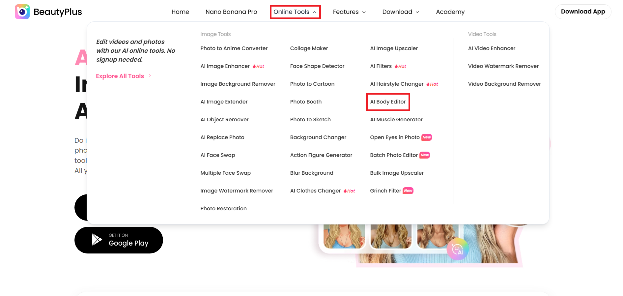Open AI Object Remover

tap(224, 120)
